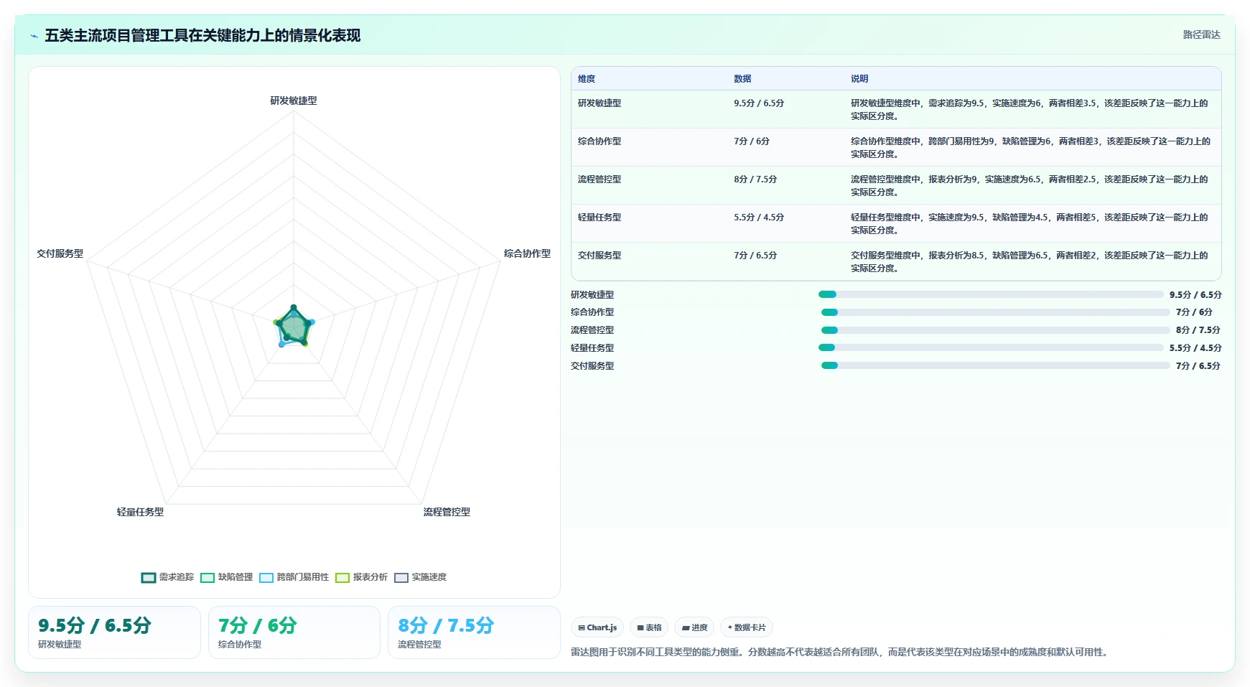Click the 轻量任务型 progress bar
1250x687 pixels.
click(x=991, y=347)
